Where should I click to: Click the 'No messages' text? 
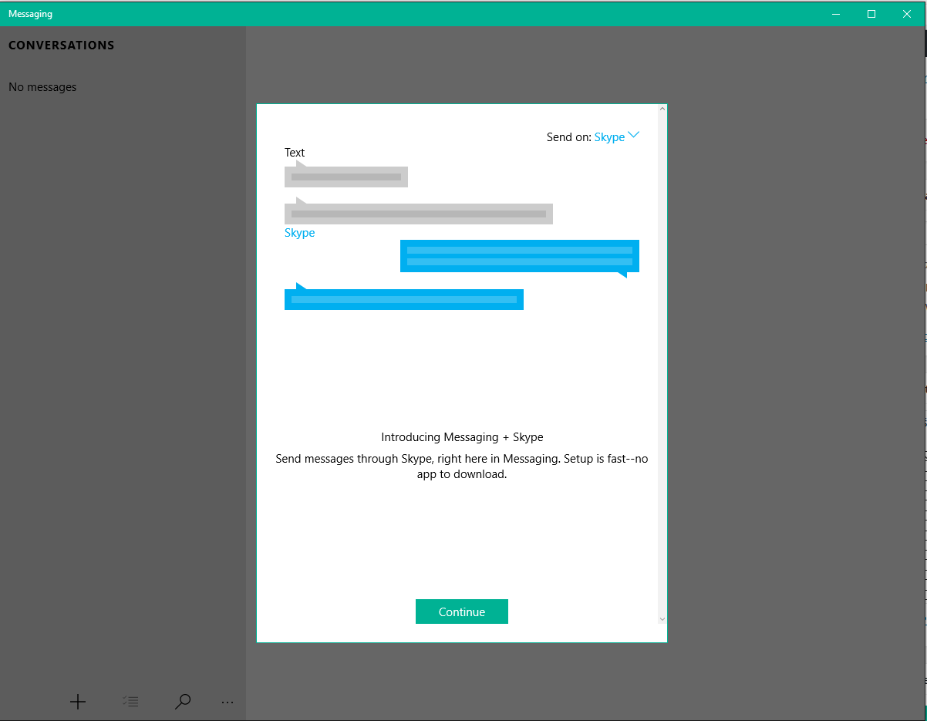pyautogui.click(x=42, y=87)
